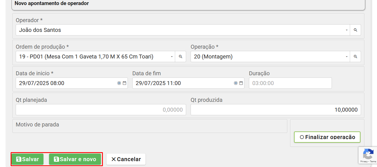Open calendar picker for Data de fim
The height and width of the screenshot is (167, 377).
click(x=241, y=83)
